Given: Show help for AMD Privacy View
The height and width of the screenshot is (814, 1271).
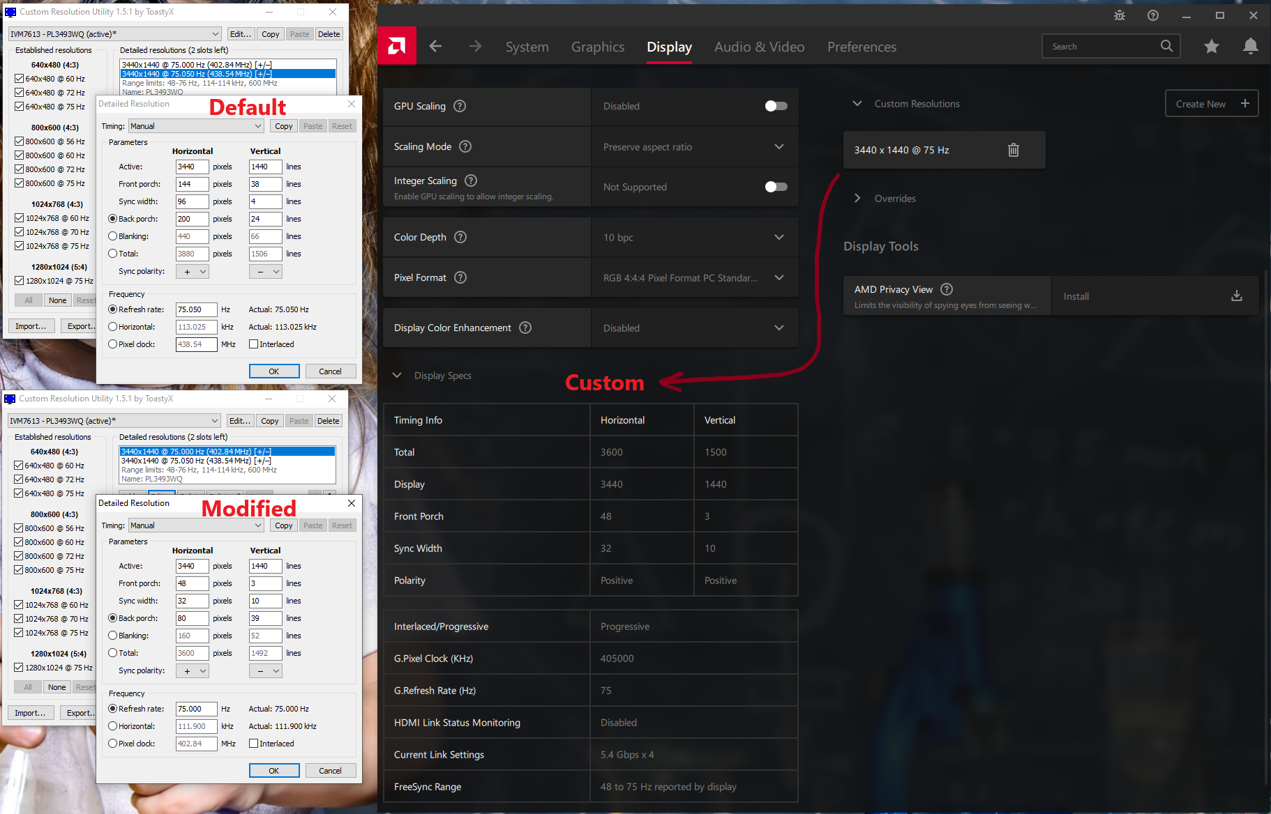Looking at the screenshot, I should pyautogui.click(x=947, y=289).
